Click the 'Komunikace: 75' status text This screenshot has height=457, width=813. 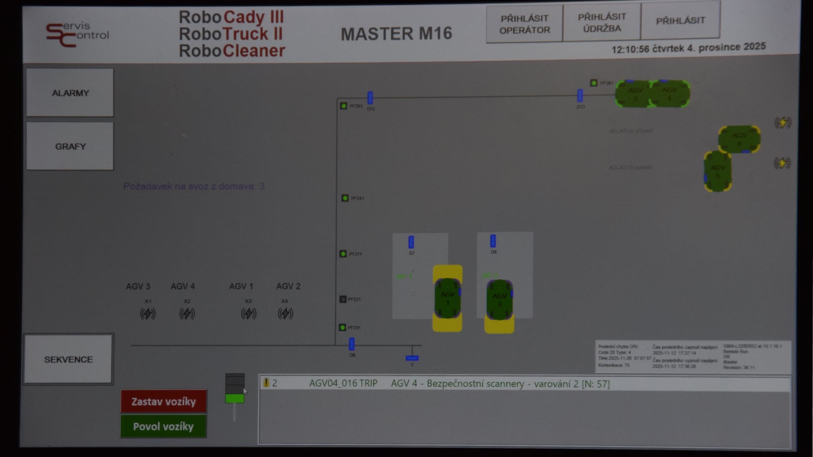(x=614, y=365)
